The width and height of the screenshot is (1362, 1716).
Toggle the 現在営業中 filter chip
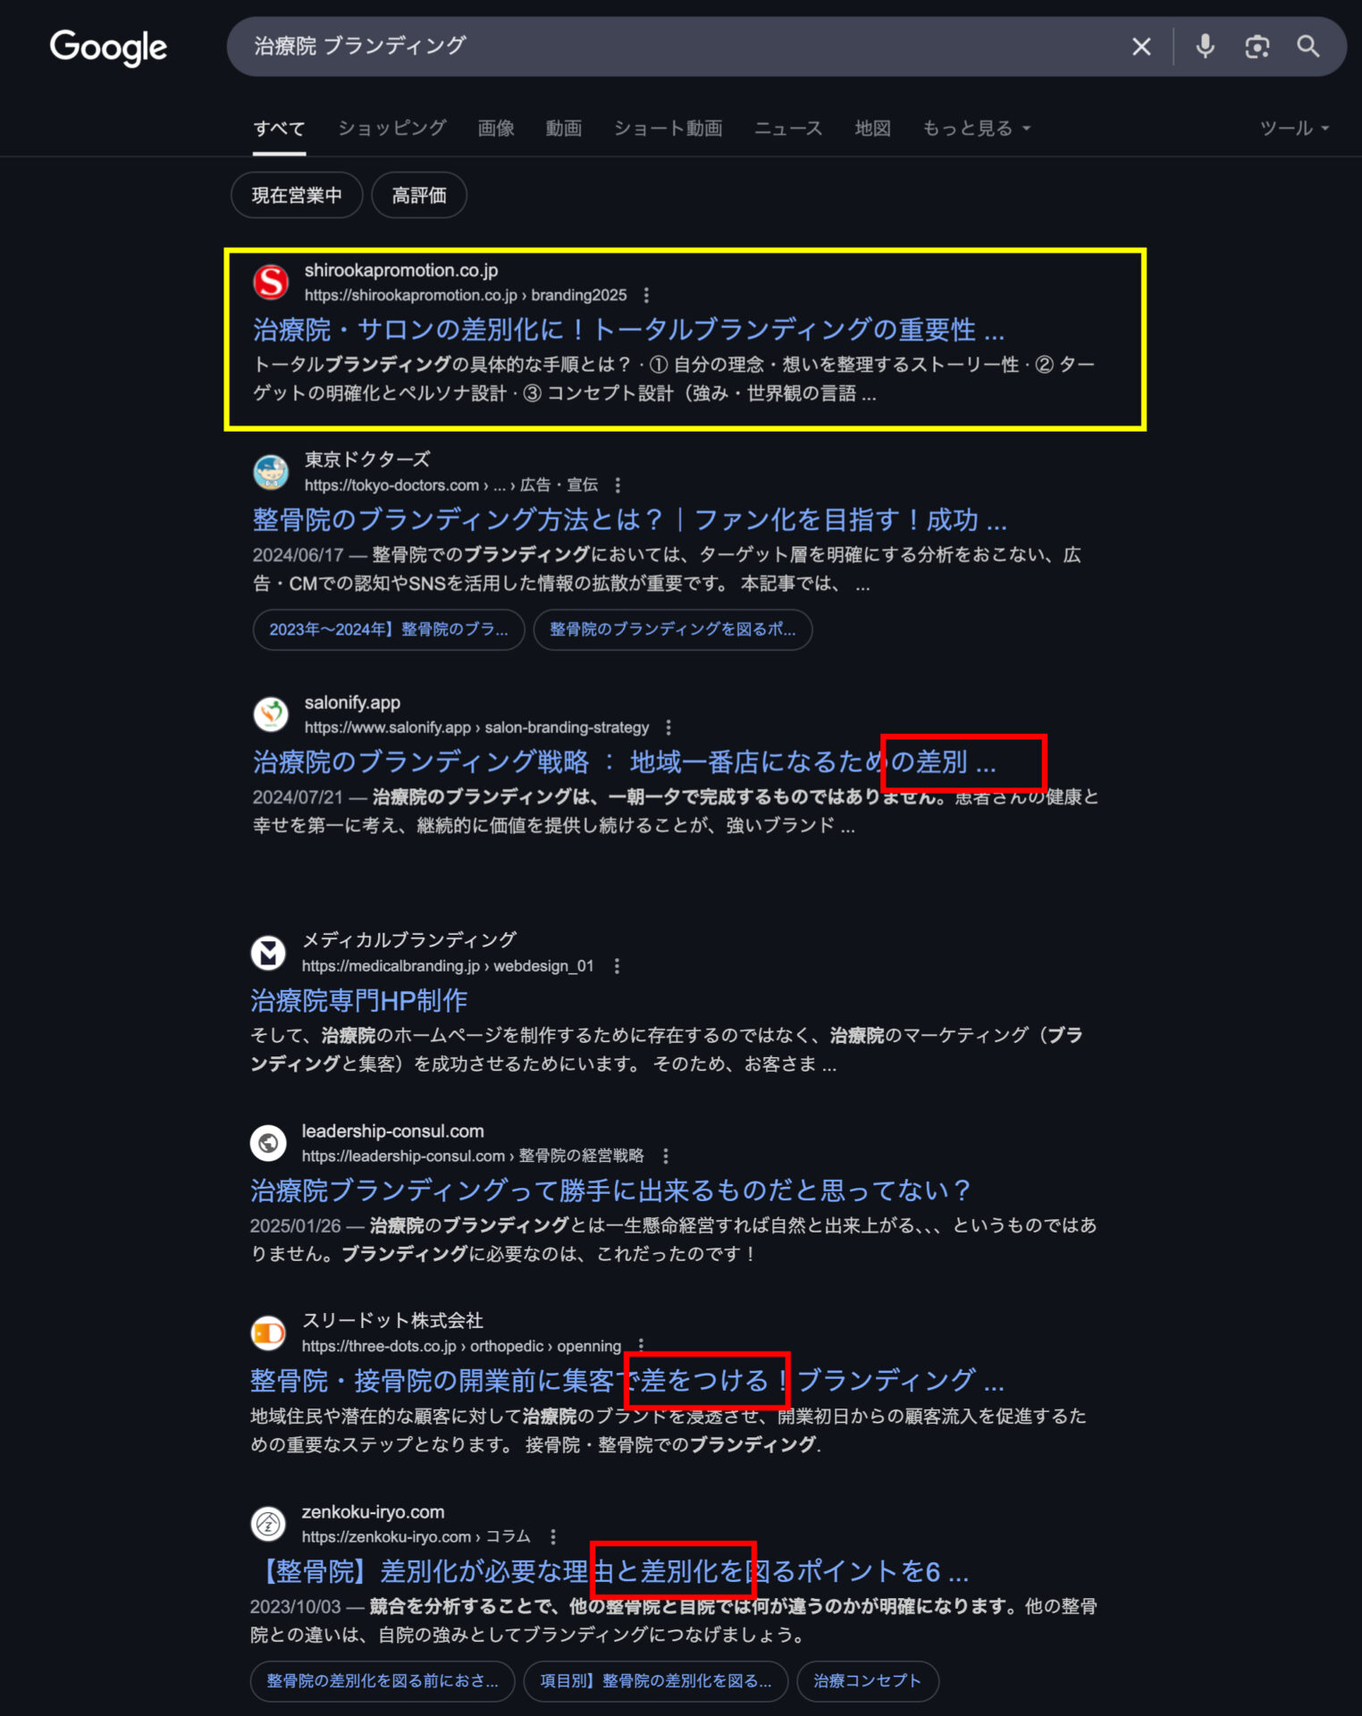click(x=297, y=195)
